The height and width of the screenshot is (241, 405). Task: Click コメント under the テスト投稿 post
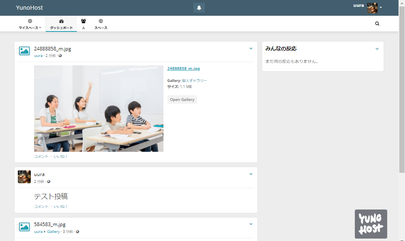point(41,206)
